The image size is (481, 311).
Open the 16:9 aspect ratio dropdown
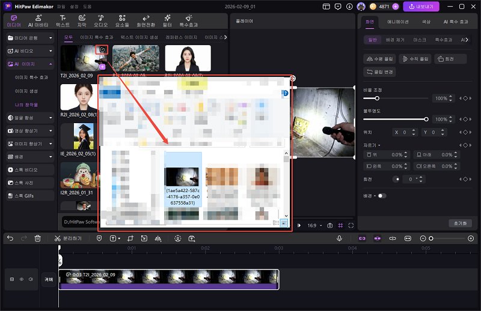click(315, 225)
